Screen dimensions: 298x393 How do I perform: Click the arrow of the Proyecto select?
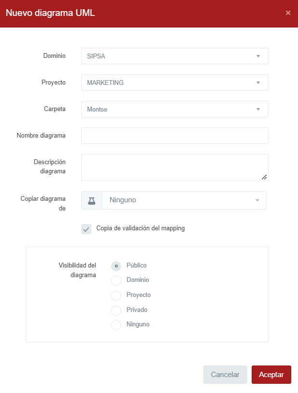pos(258,83)
